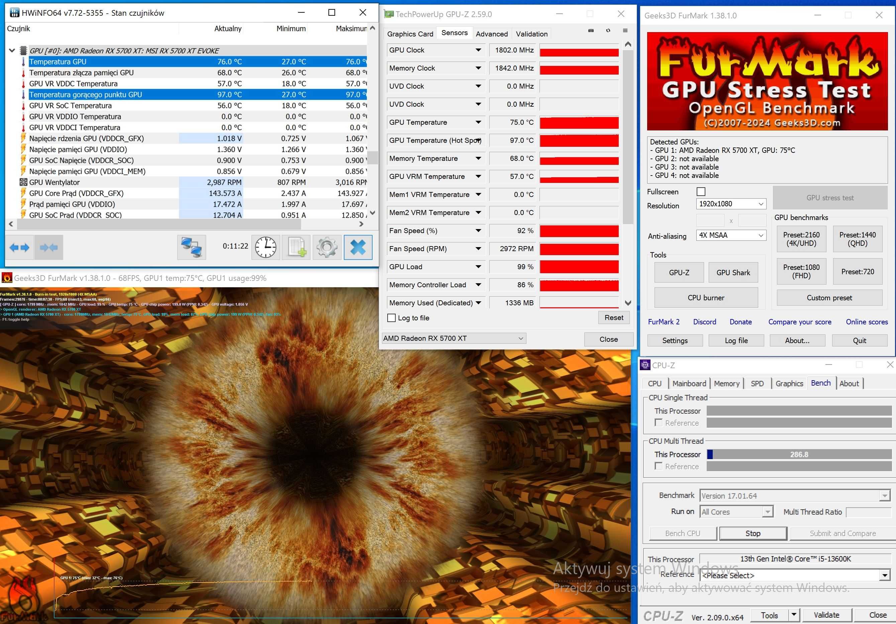Viewport: 896px width, 624px height.
Task: Click the FurMark Settings button
Action: 675,340
